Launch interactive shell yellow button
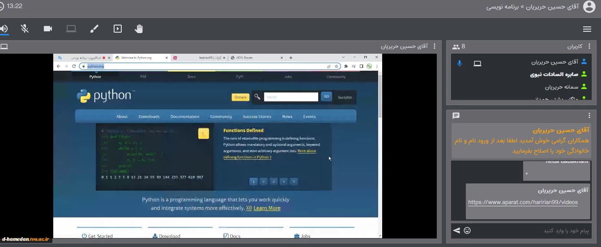The image size is (601, 247). click(x=204, y=133)
